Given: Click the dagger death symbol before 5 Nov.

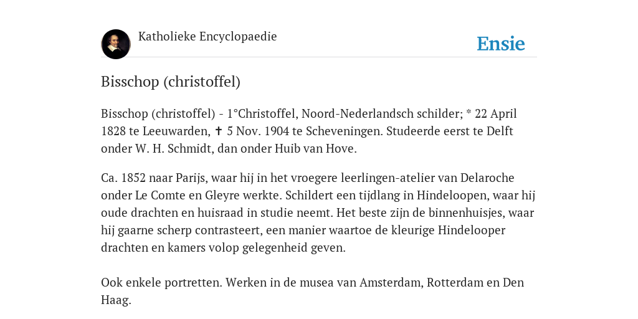Looking at the screenshot, I should coord(219,131).
